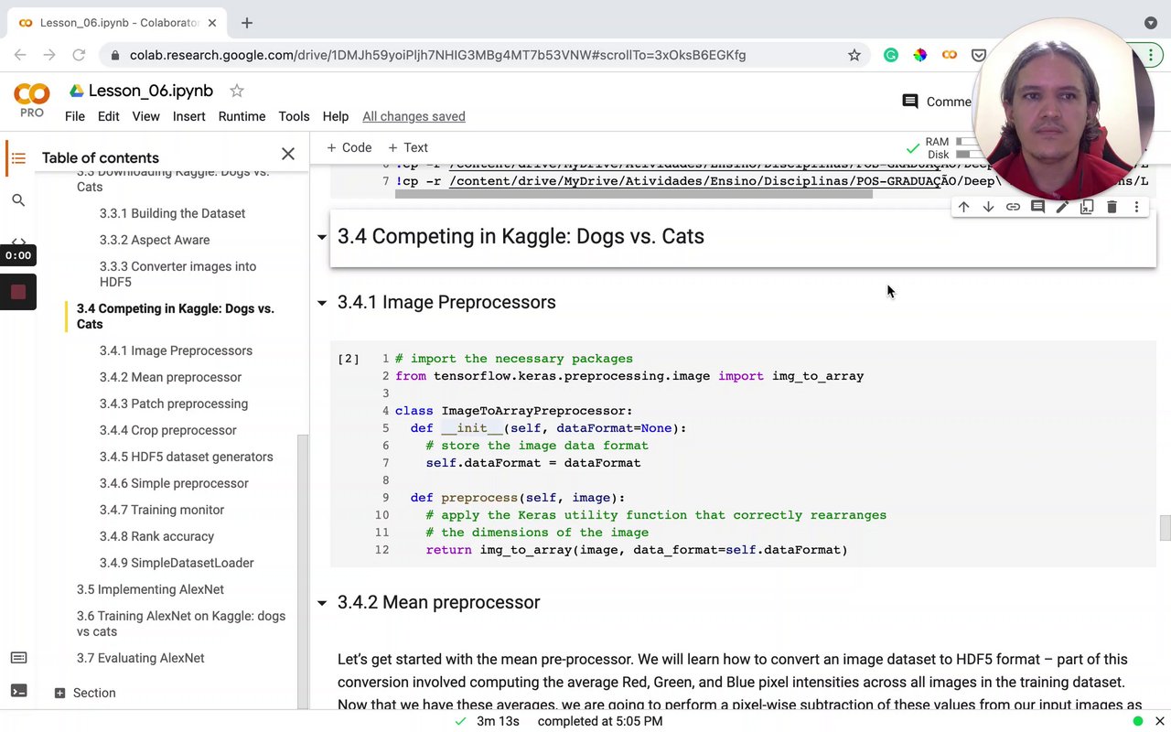Mirror cell in tab icon
The image size is (1171, 732).
[1087, 208]
